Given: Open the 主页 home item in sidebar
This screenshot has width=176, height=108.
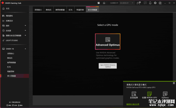Looking at the screenshot, I should tap(6, 8).
